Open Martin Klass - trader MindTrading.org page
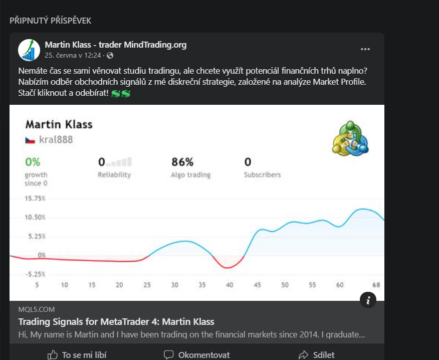Viewport: 439px width, 360px height. [116, 45]
